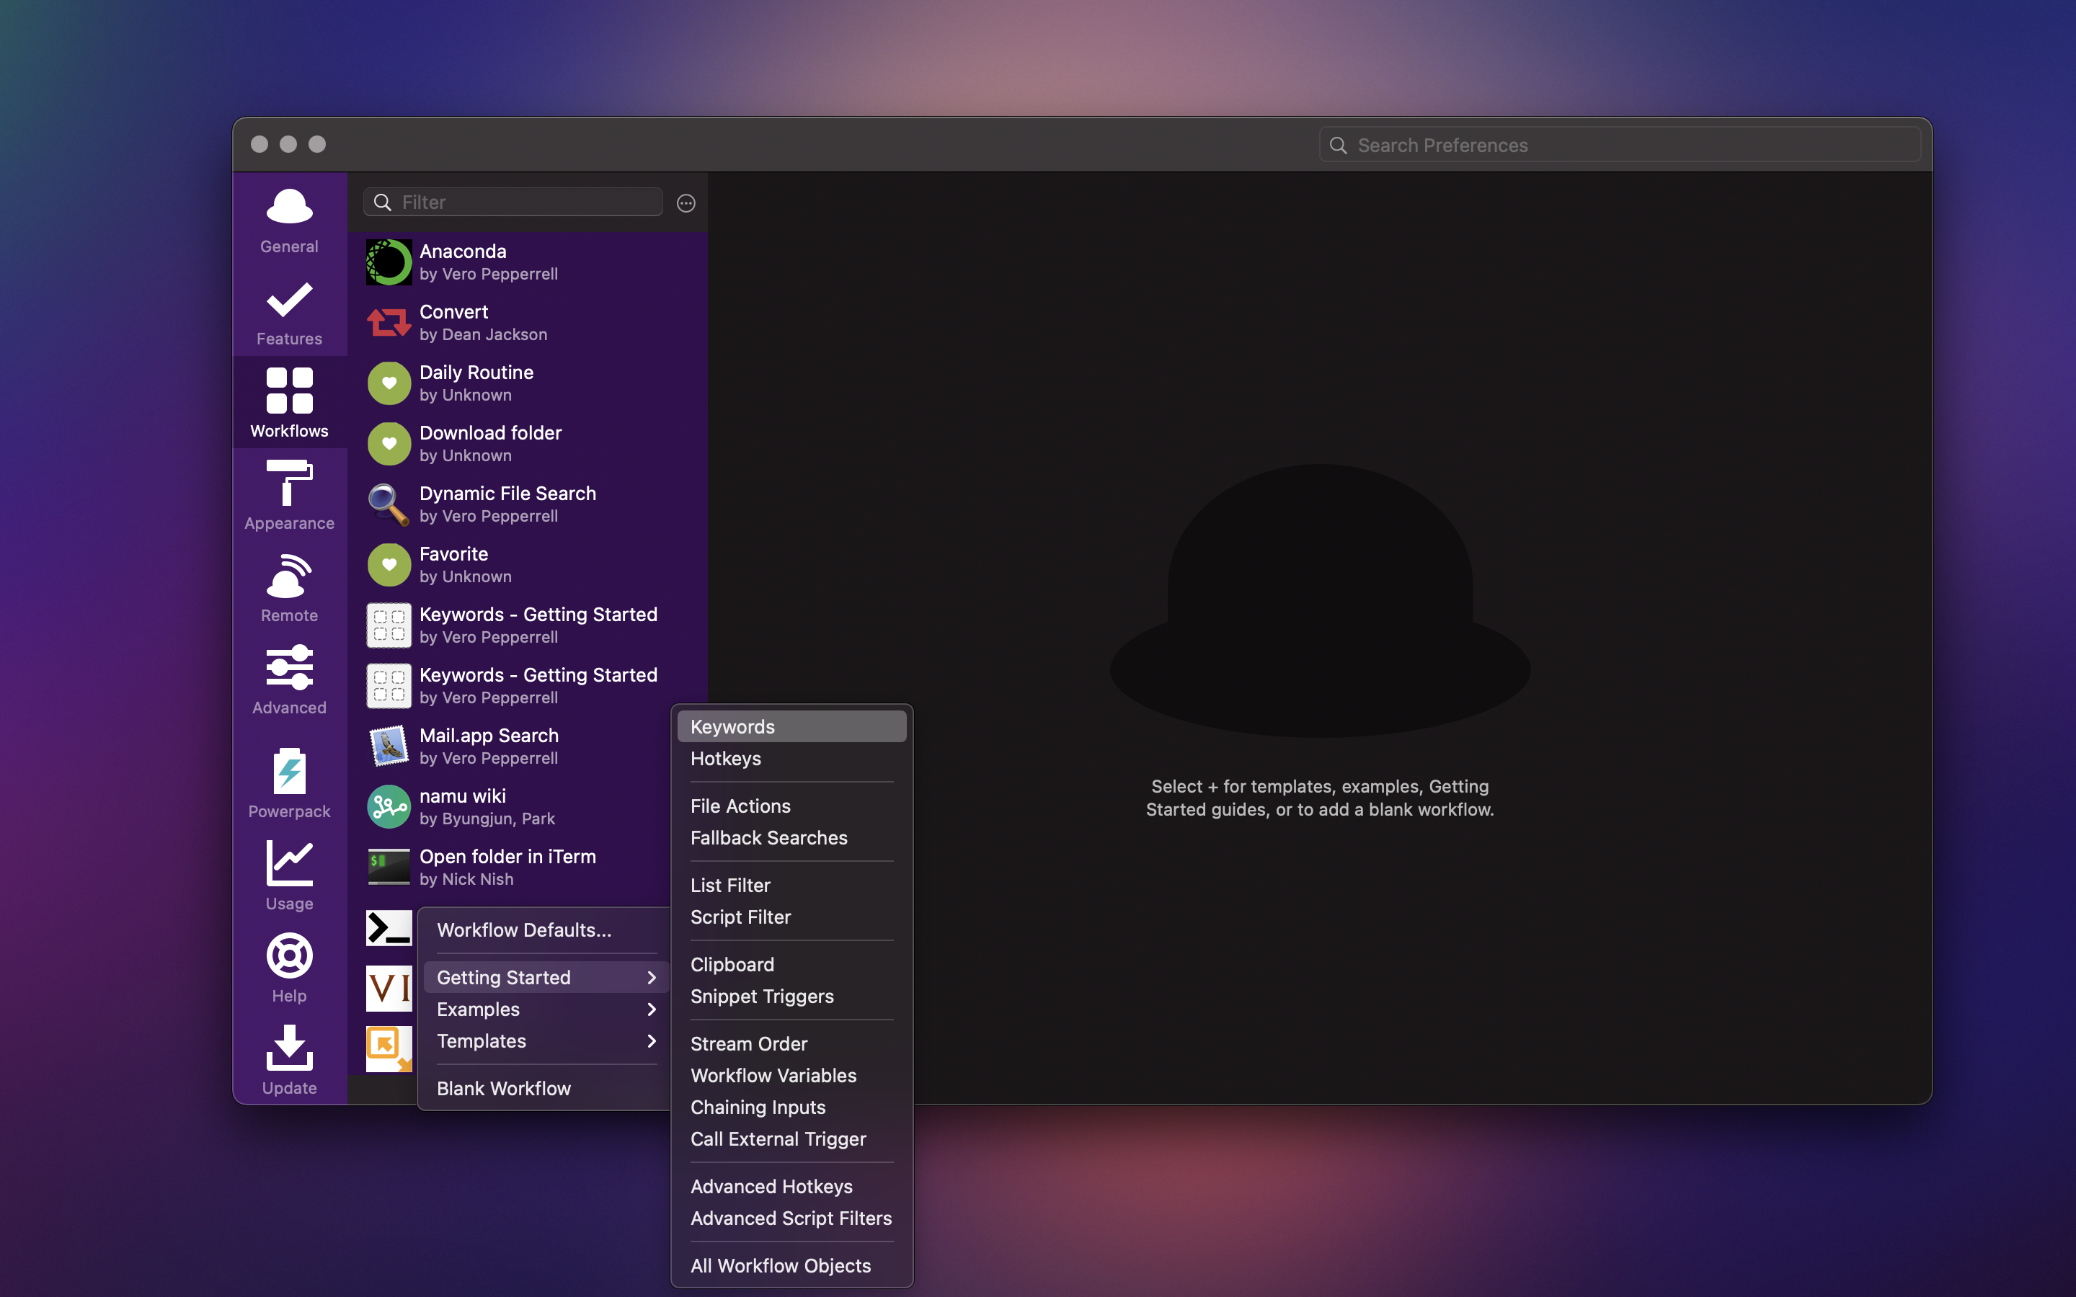Select the VI workflow icon
Screen dimensions: 2076x1297
(x=389, y=988)
